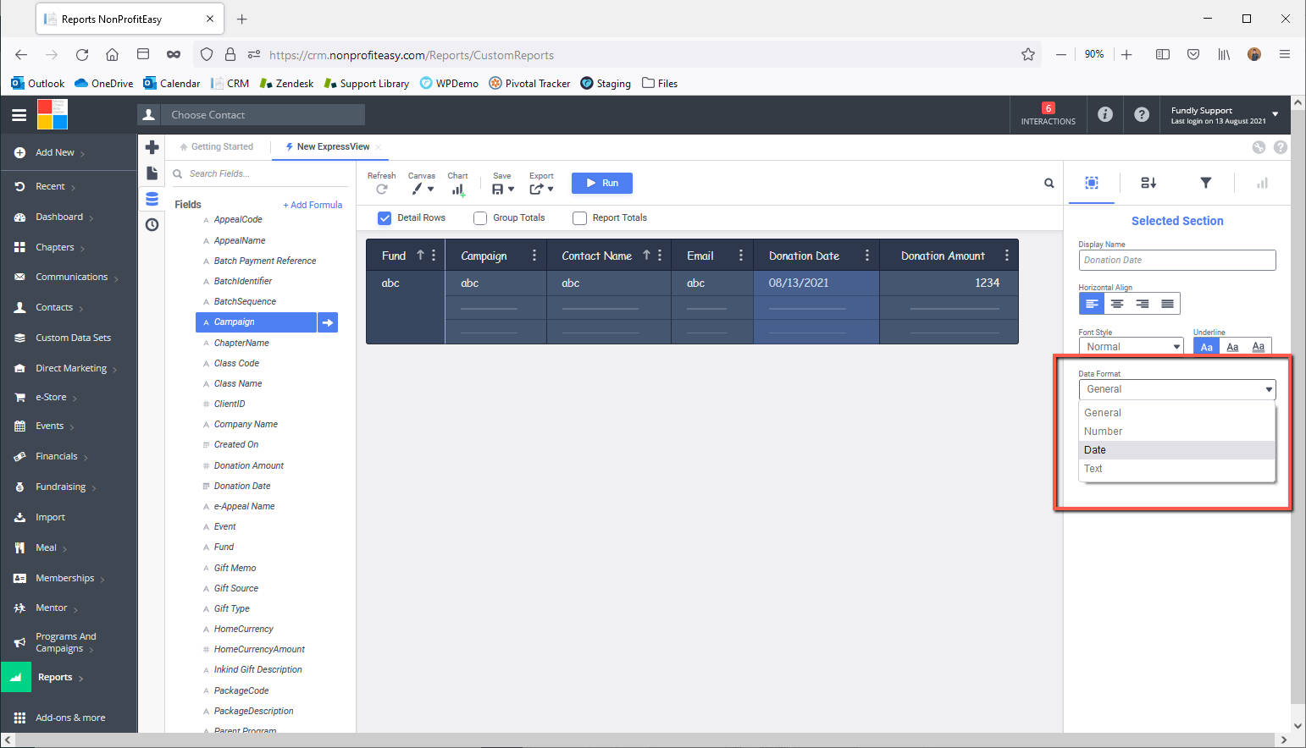Open Fundly Support account dropdown
The height and width of the screenshot is (748, 1306).
(1225, 115)
